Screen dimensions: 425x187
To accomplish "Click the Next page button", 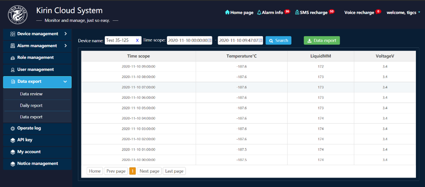I will 150,171.
